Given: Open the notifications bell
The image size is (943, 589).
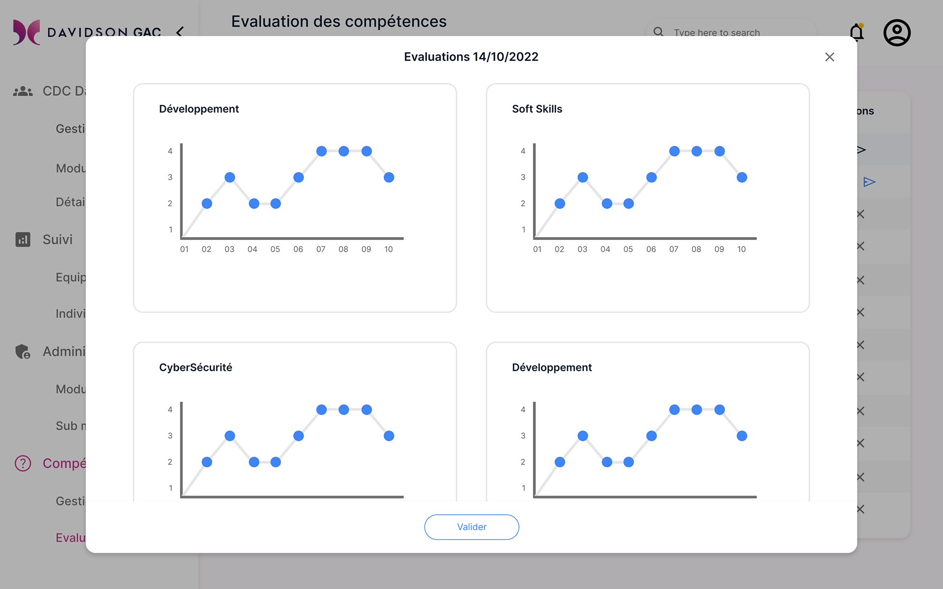Looking at the screenshot, I should 857,32.
